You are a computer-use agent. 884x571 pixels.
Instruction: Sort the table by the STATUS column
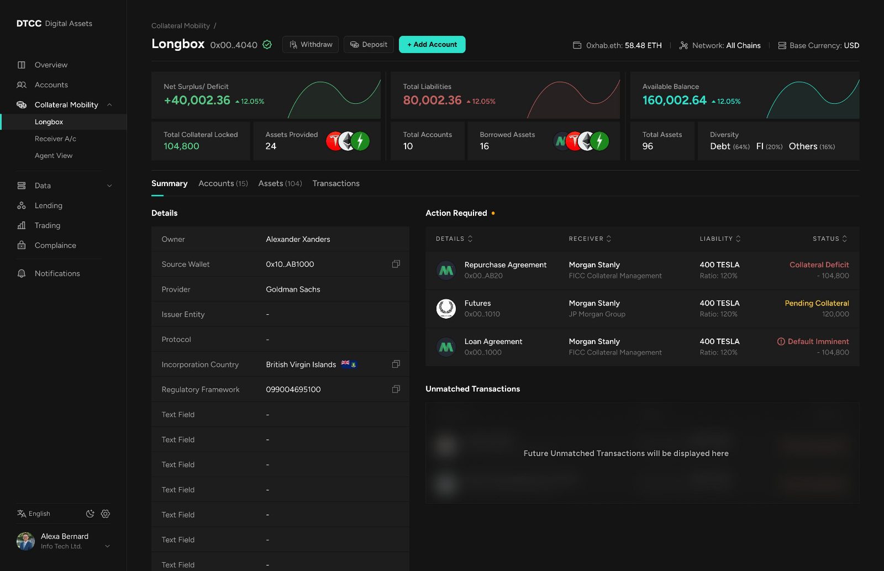tap(830, 239)
